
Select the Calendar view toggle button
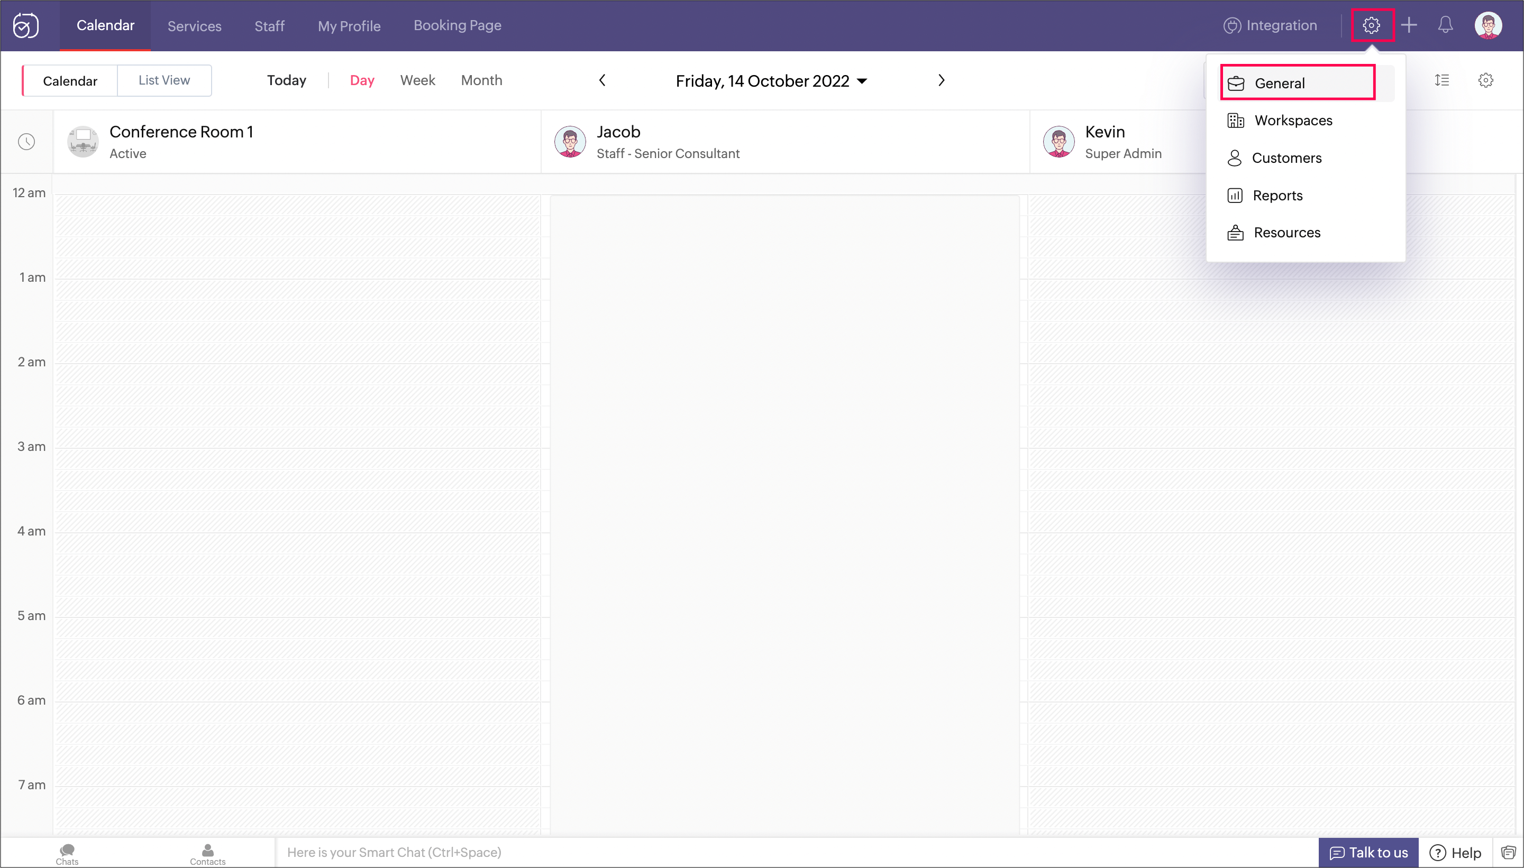click(x=70, y=80)
